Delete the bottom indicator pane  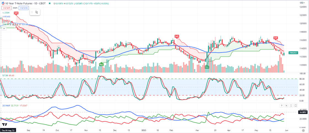point(286,106)
